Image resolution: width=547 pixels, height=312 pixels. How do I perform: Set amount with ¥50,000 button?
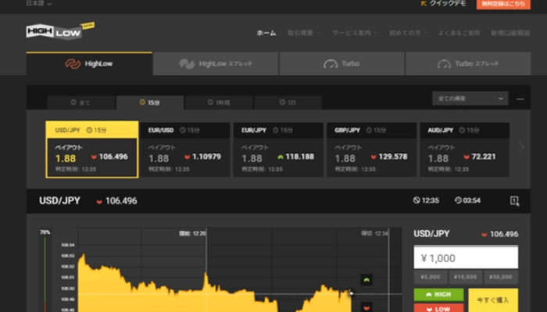pyautogui.click(x=501, y=277)
